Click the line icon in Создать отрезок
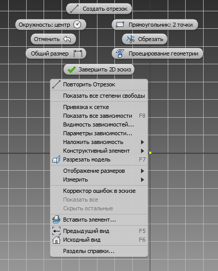The width and height of the screenshot is (218, 271). pos(74,9)
